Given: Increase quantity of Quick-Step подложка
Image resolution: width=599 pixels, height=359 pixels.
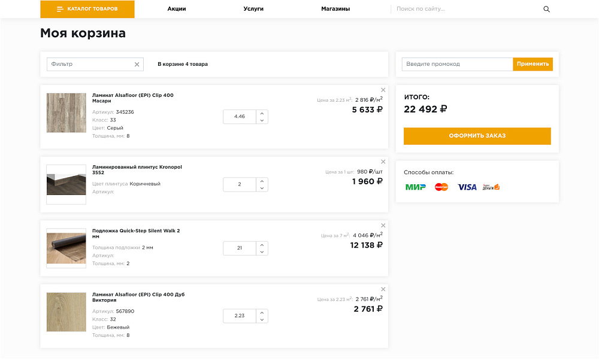Looking at the screenshot, I should pos(262,245).
